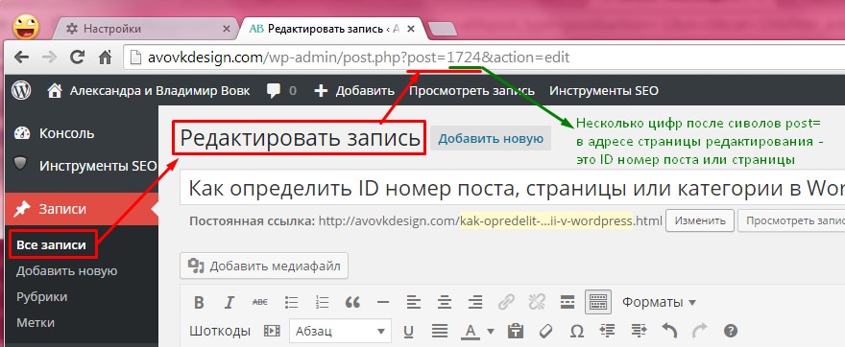Open the text color picker arrow
Image resolution: width=845 pixels, height=347 pixels.
point(491,332)
